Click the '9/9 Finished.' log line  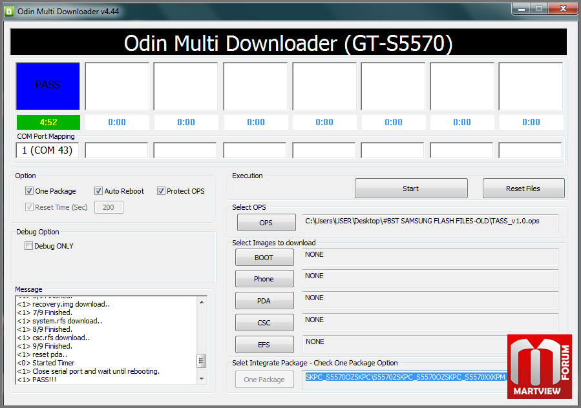pos(45,346)
